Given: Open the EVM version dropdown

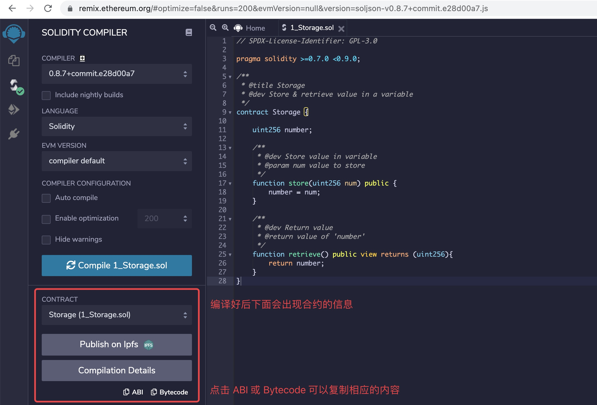Looking at the screenshot, I should pos(117,161).
